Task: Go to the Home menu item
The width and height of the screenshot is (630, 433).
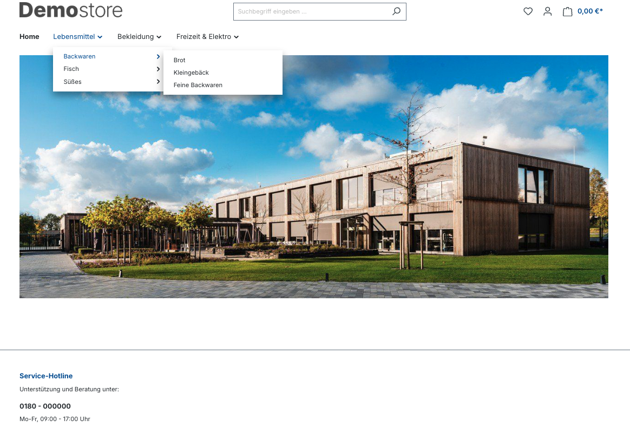Action: tap(29, 37)
